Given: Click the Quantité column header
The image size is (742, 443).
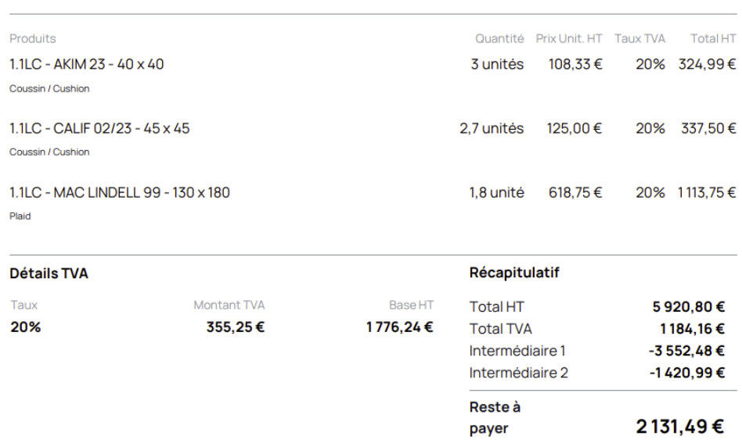Looking at the screenshot, I should 499,38.
